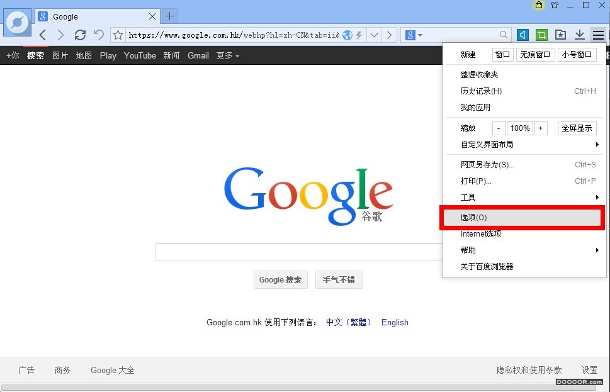Expand 自定义界面布局 submenu
The height and width of the screenshot is (392, 610).
click(x=524, y=145)
